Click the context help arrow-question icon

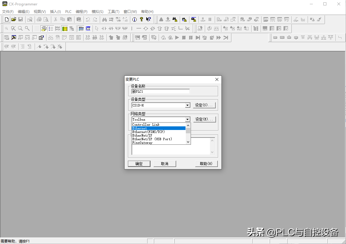pyautogui.click(x=148, y=20)
